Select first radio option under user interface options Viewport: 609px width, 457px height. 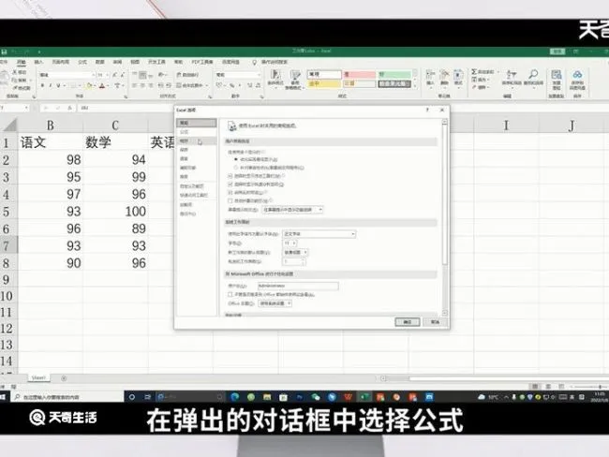(236, 159)
